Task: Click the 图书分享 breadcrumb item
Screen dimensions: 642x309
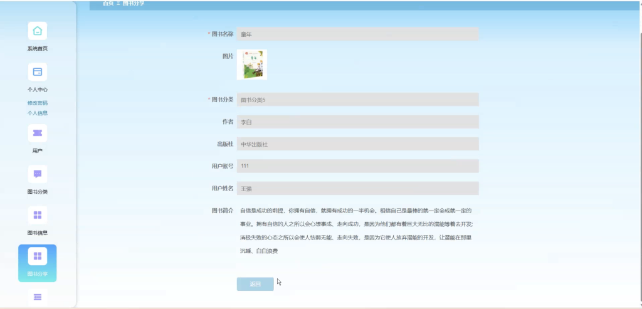Action: tap(134, 4)
